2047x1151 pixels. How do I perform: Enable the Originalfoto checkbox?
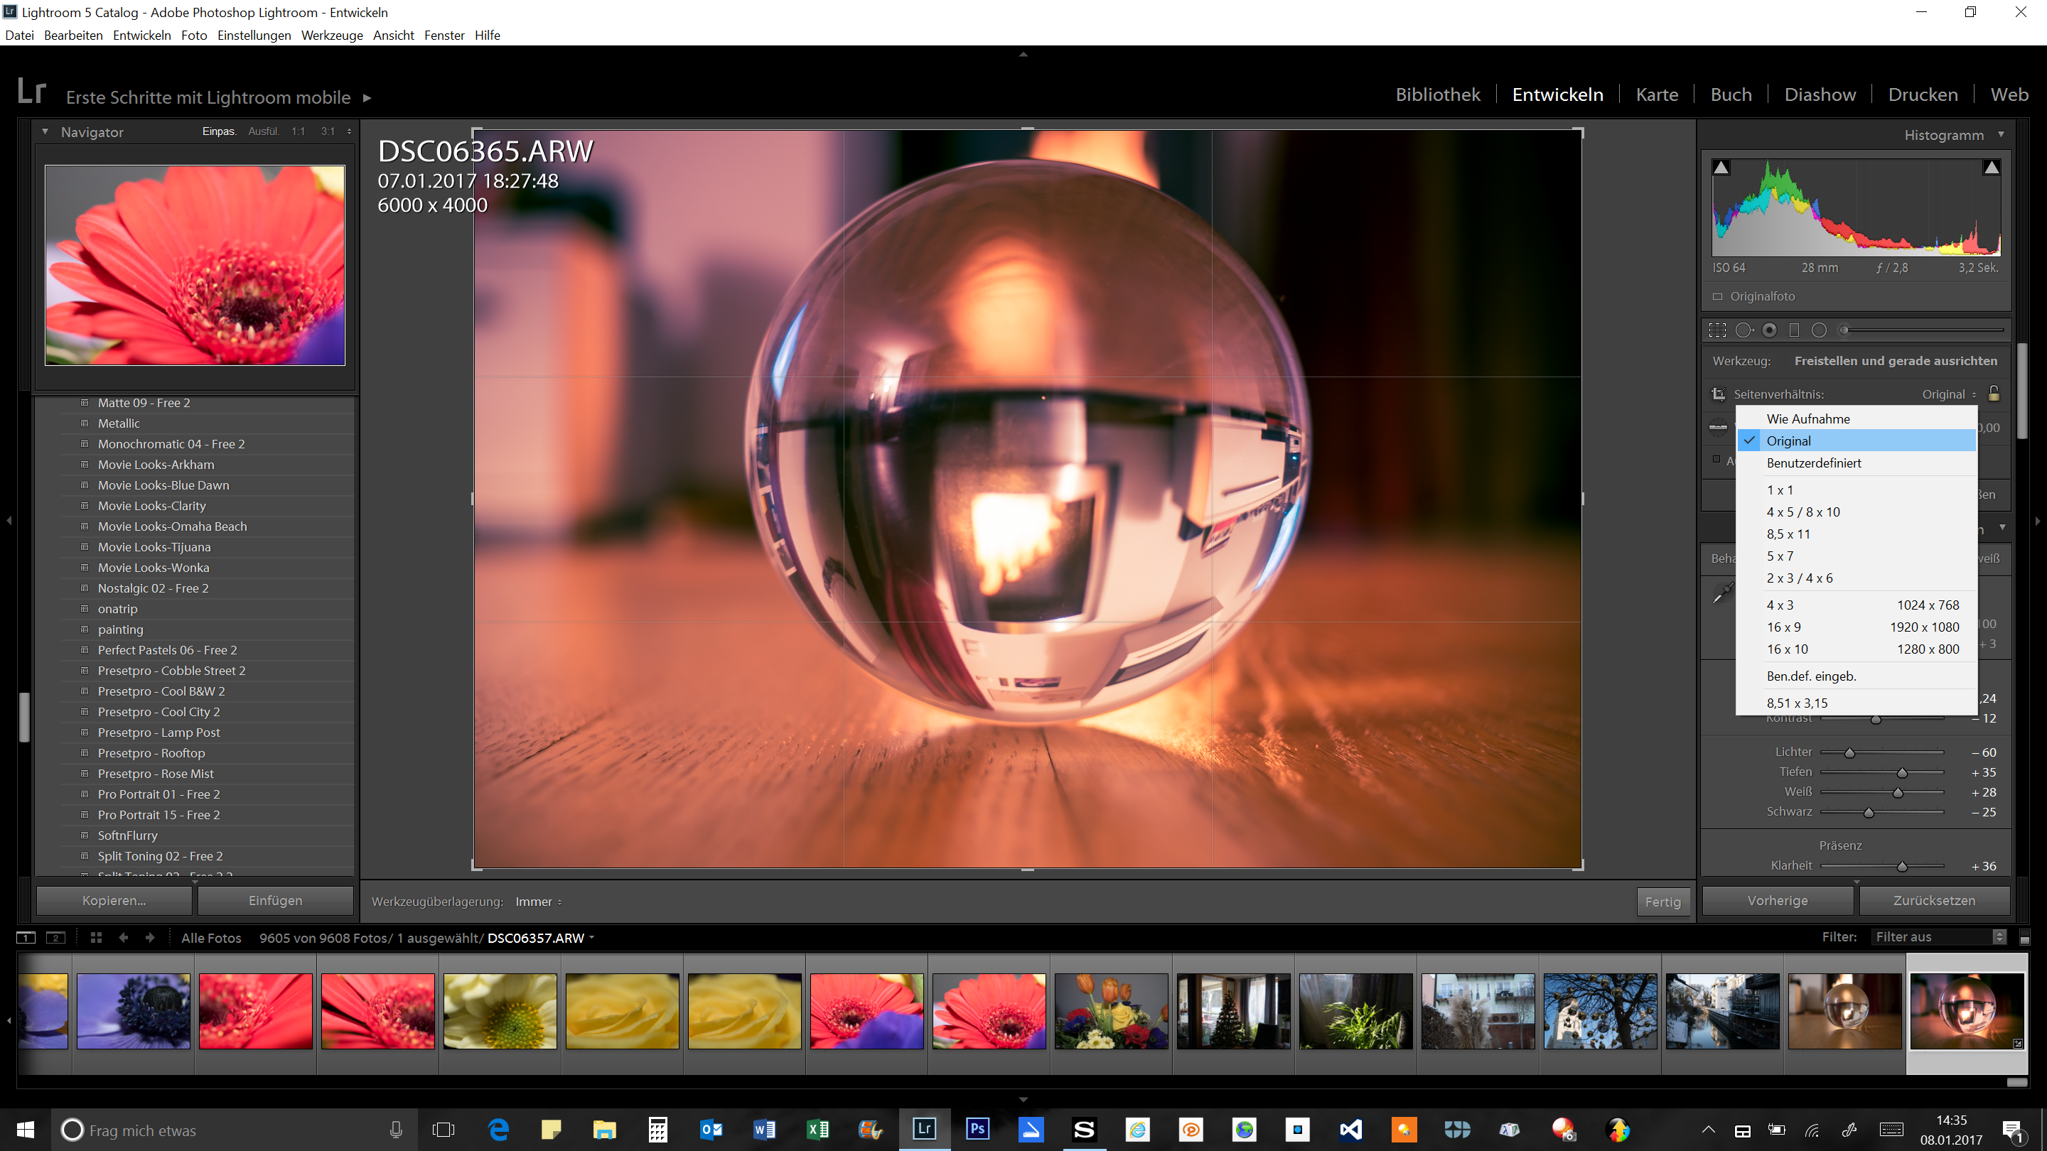tap(1717, 296)
